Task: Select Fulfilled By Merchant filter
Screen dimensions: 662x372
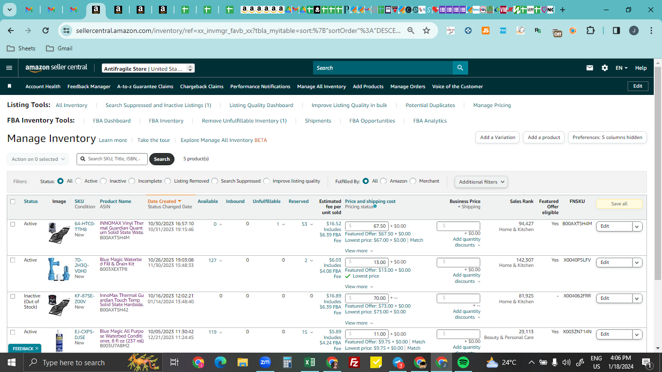Action: tap(413, 181)
